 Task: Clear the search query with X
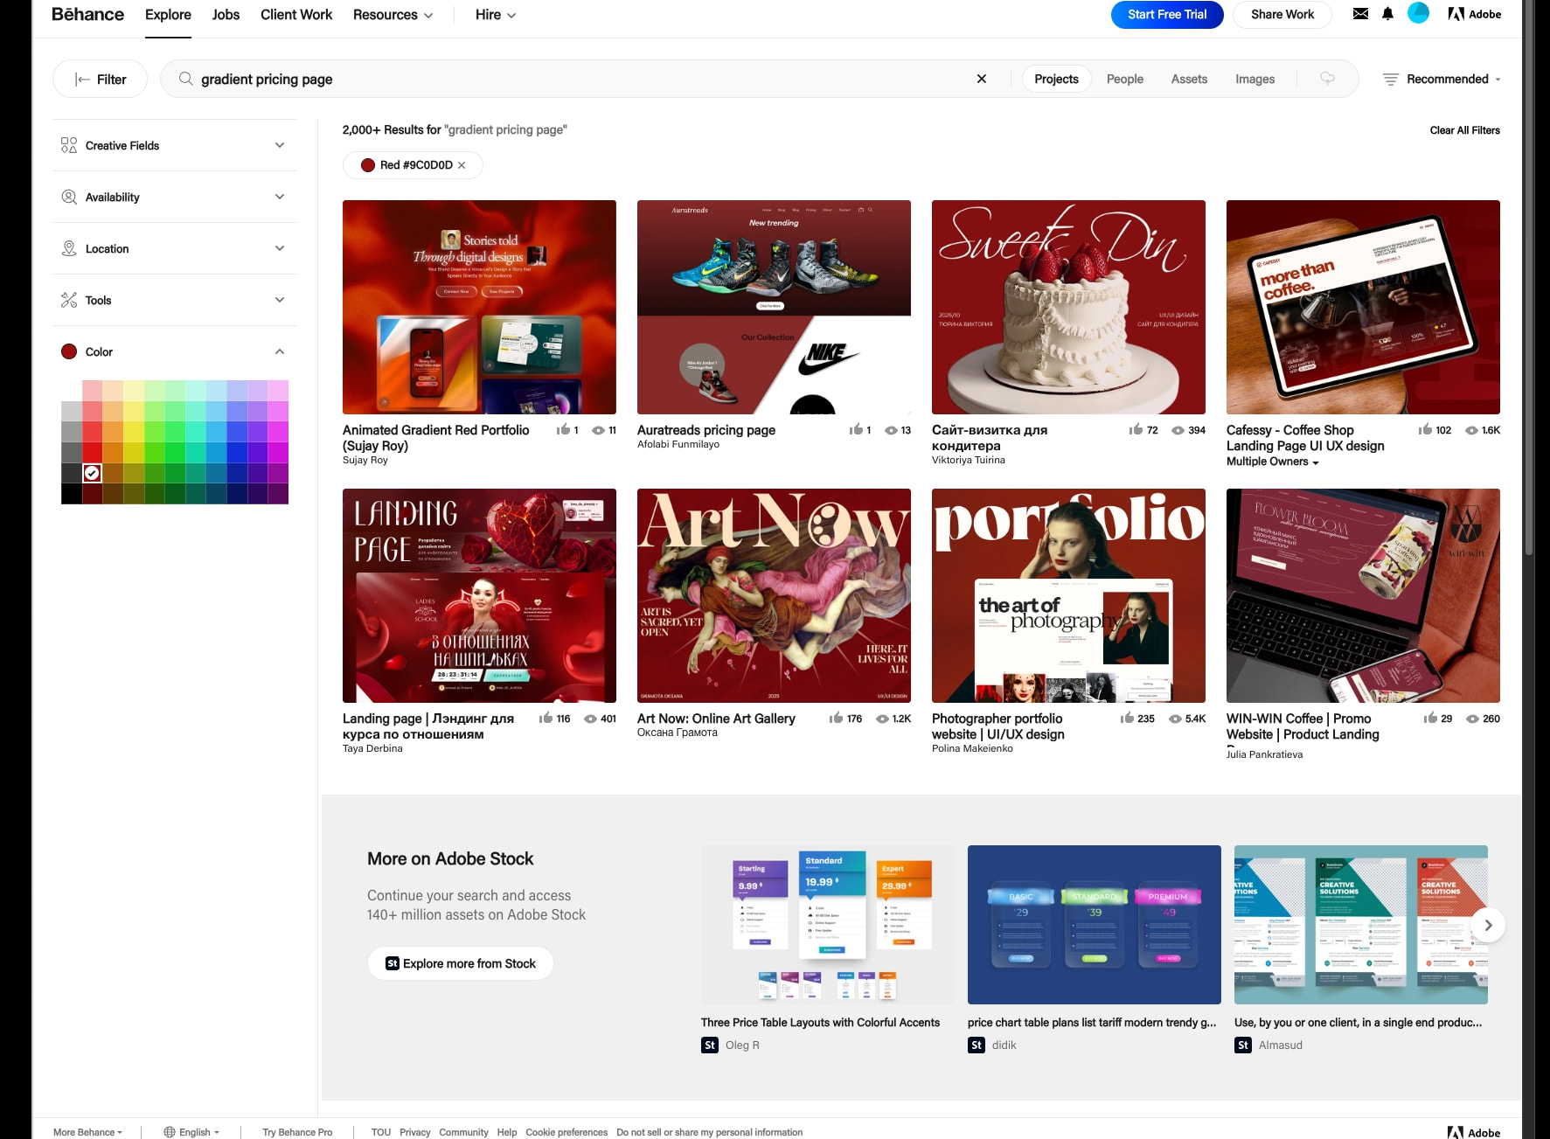point(982,79)
